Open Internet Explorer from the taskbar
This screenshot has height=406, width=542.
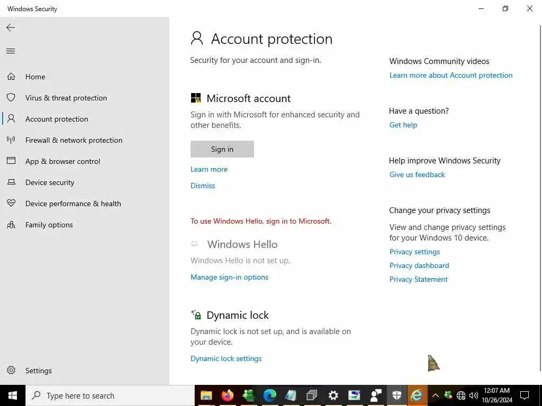coord(417,395)
